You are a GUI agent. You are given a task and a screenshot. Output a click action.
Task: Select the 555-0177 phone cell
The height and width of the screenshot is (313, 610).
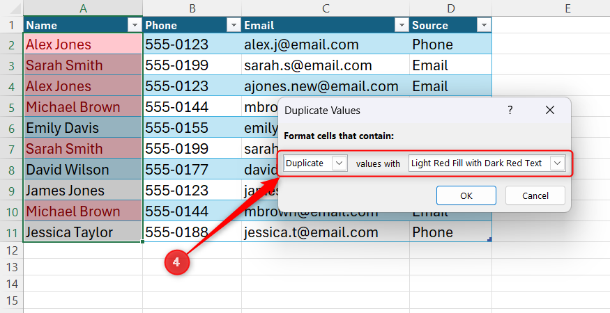(192, 169)
